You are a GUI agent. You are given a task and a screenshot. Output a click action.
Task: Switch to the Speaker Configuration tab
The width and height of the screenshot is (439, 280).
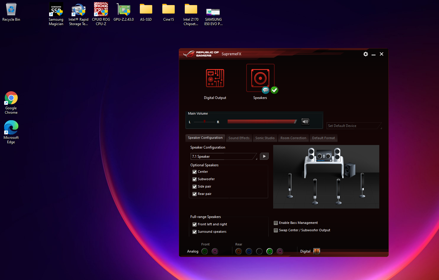pos(205,138)
